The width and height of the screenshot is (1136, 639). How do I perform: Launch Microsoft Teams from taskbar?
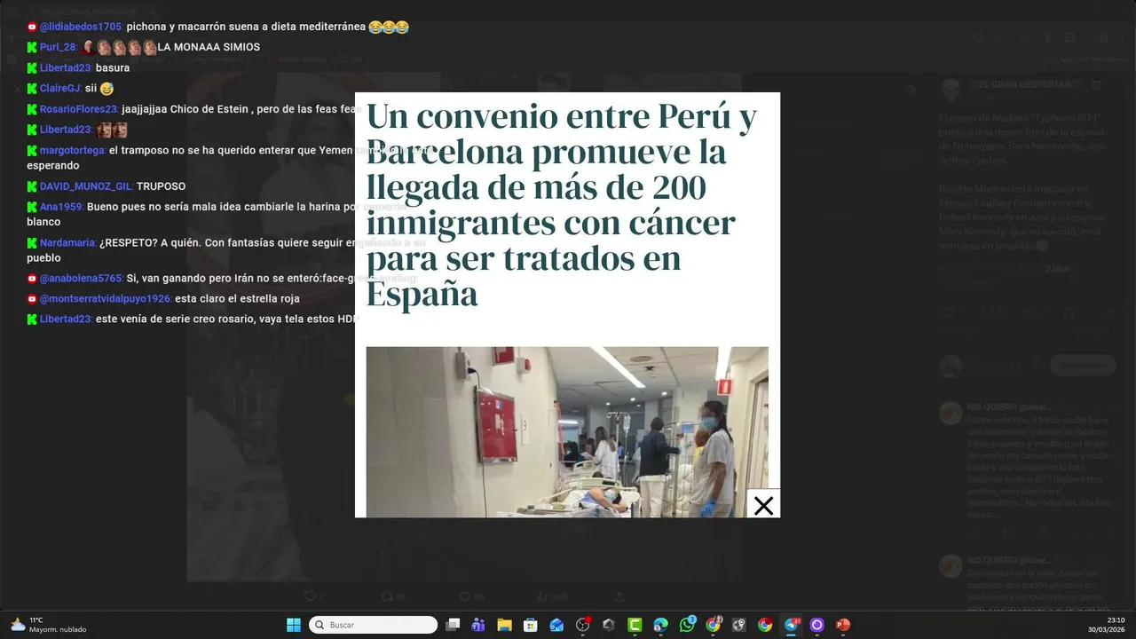click(x=478, y=625)
